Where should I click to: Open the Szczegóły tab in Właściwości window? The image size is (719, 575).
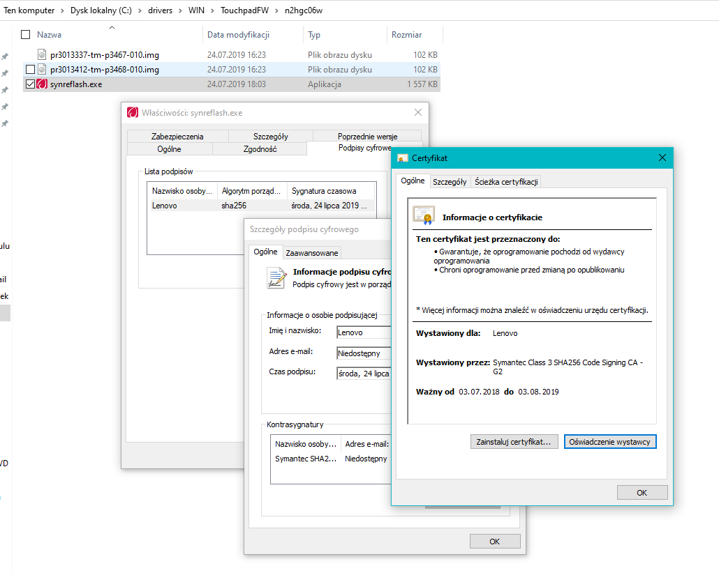[271, 137]
